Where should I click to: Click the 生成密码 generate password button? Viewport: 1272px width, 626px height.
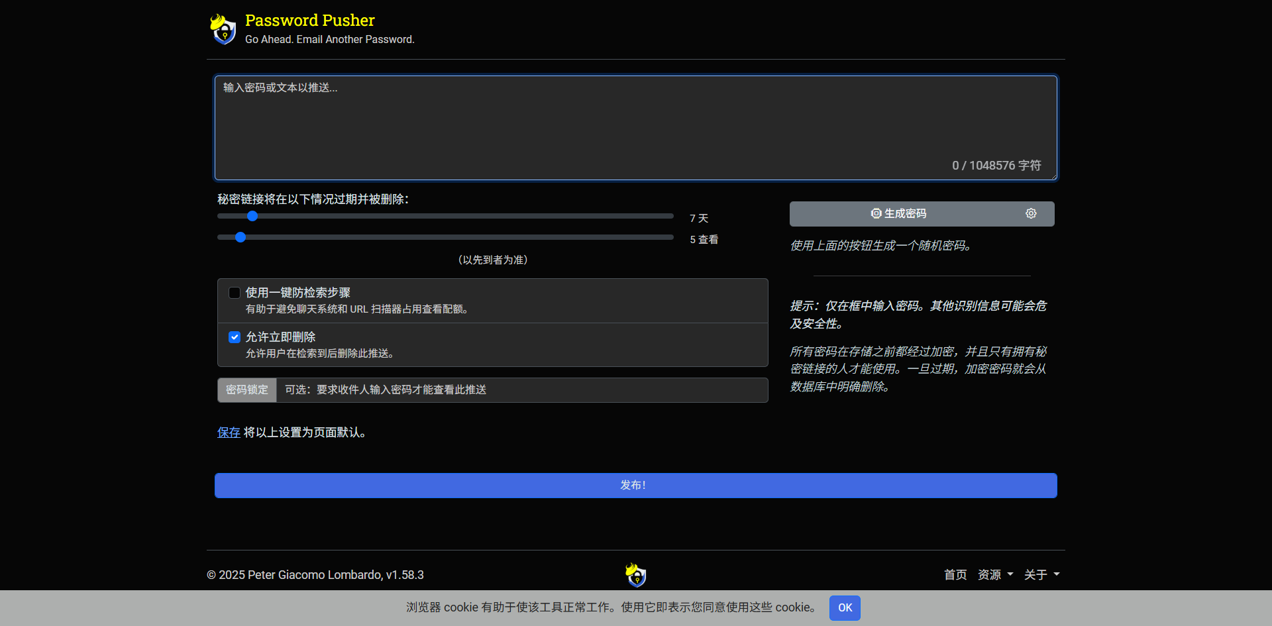point(899,213)
